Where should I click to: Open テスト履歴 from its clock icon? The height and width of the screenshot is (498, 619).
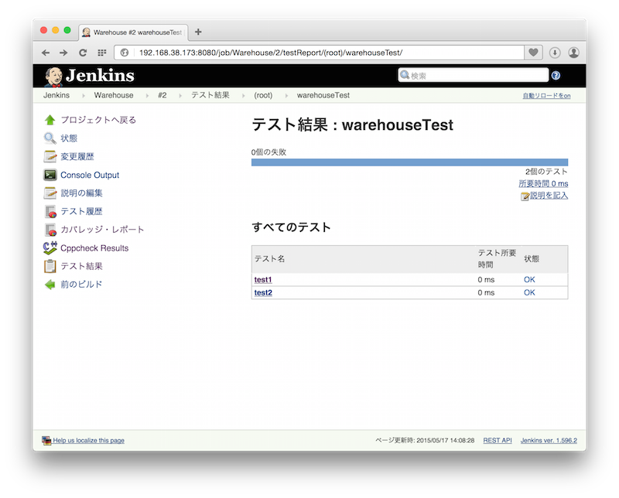pos(49,212)
